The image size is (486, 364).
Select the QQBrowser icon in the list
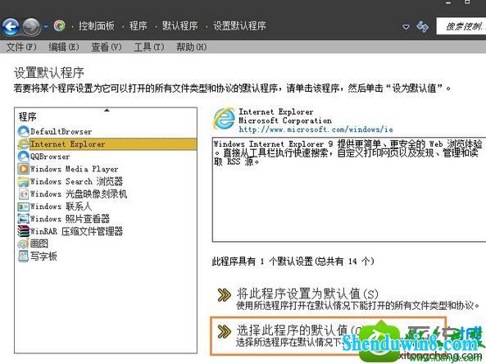pos(24,157)
